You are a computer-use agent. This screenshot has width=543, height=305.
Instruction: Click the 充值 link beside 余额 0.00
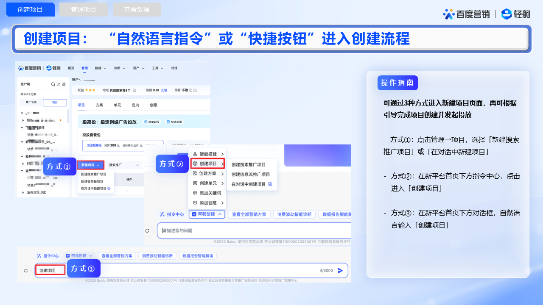tap(164, 90)
